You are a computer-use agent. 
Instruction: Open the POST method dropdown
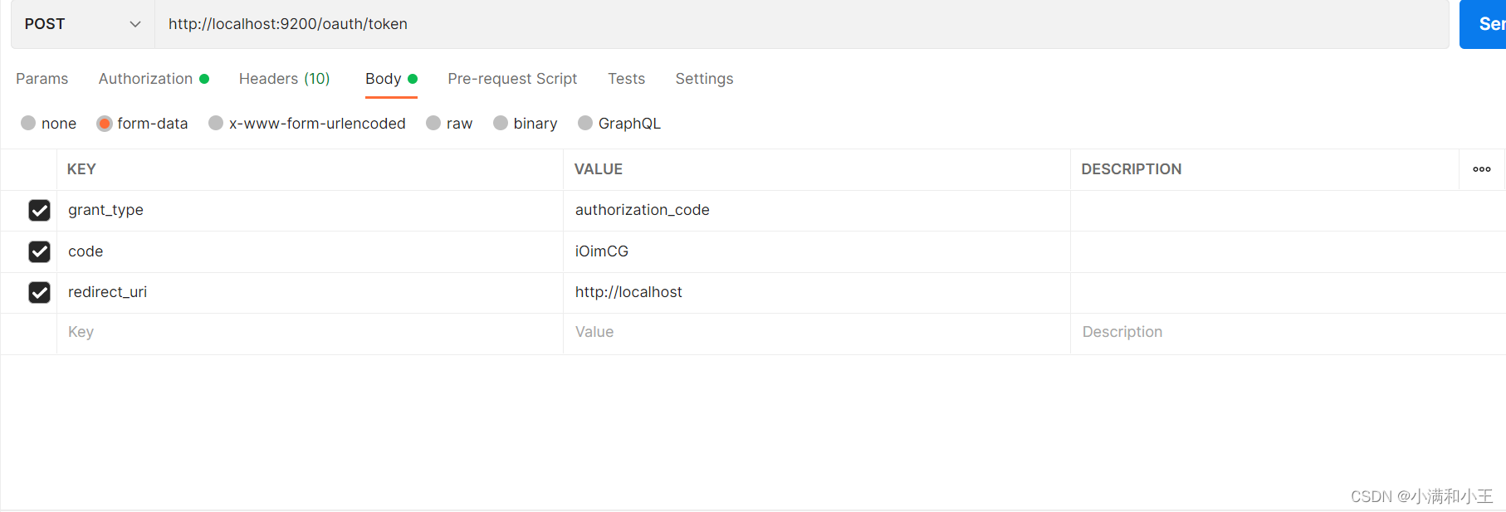click(83, 24)
